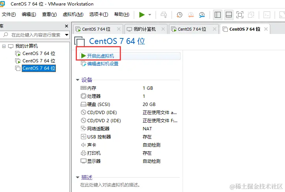Viewport: 285px width, 192px height.
Task: Click the processor chip icon beside 处理器
Action: 84,96
